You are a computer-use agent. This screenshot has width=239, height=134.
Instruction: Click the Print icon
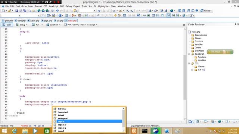[52, 11]
